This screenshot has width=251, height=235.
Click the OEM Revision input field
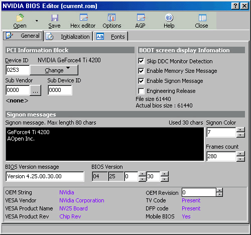pyautogui.click(x=199, y=192)
